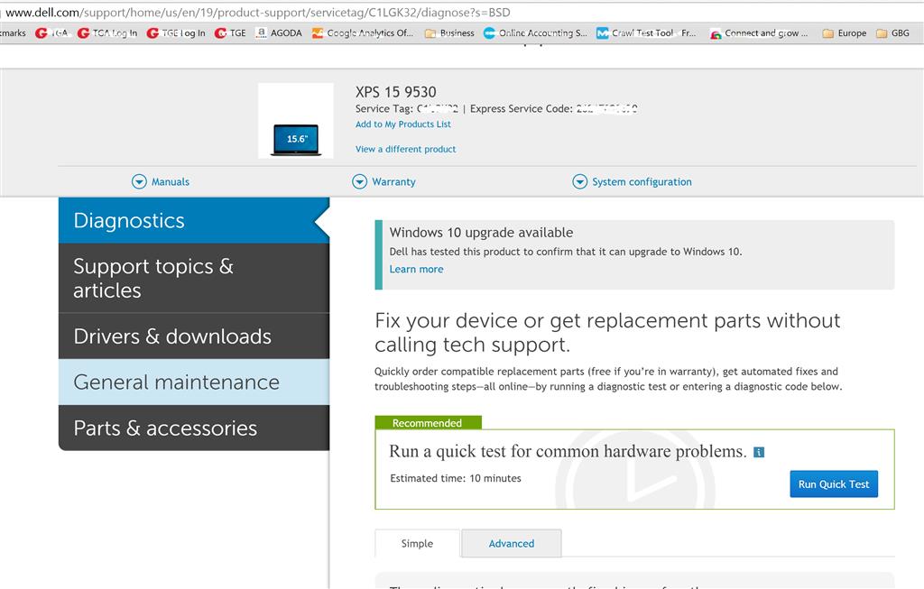Open the Business bookmarks folder

(x=449, y=33)
